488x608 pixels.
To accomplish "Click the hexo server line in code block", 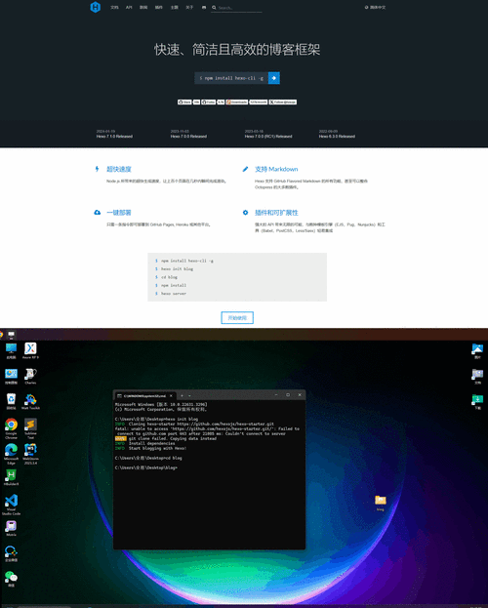I will coord(174,294).
